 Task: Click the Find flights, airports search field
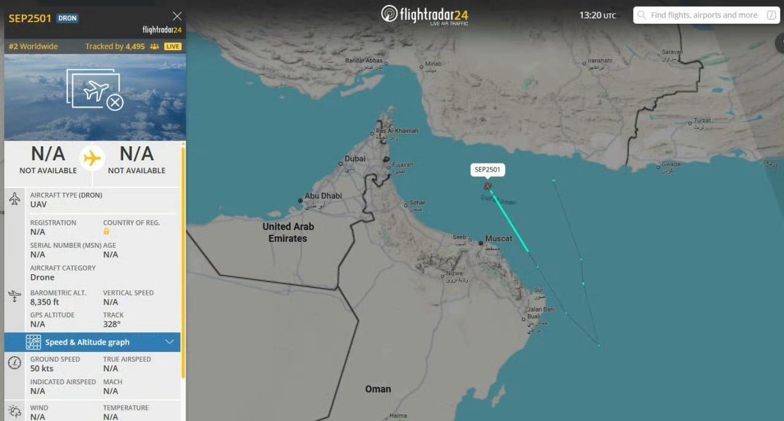point(706,15)
